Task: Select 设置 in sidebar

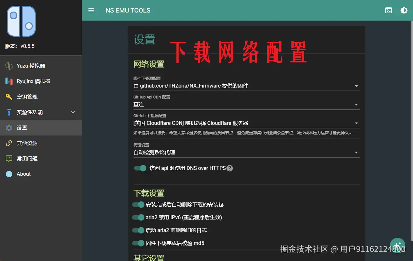Action: [41, 128]
